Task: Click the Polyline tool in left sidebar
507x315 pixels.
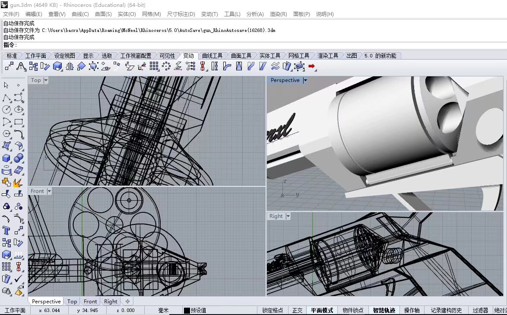Action: tap(6, 97)
